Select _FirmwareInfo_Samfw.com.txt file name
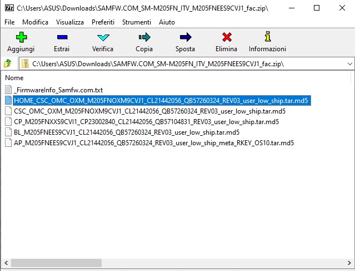This screenshot has width=355, height=271. click(x=58, y=90)
